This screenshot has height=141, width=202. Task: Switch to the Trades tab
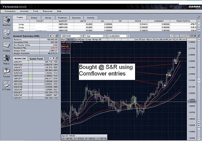(x=20, y=18)
